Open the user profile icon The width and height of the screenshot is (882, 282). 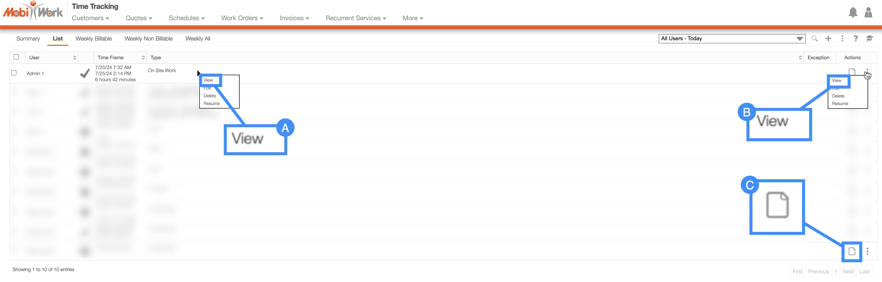(x=868, y=13)
